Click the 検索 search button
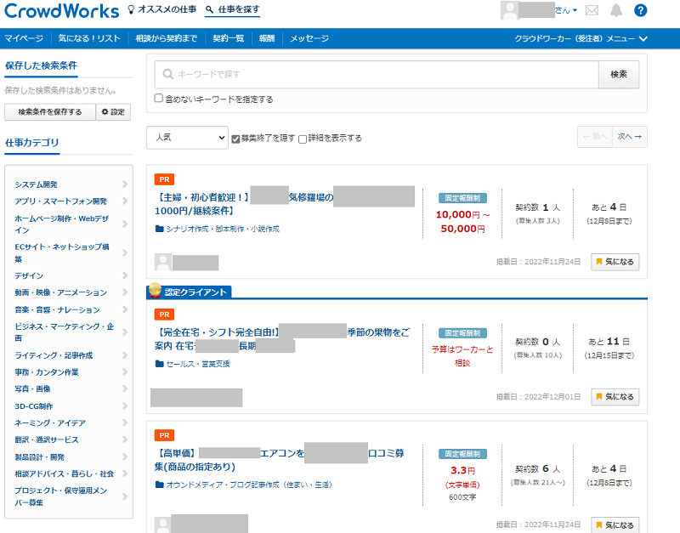680x533 pixels. (619, 74)
